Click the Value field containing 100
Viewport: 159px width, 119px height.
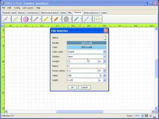(83, 75)
